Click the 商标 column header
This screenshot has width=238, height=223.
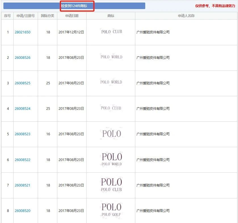pos(111,16)
